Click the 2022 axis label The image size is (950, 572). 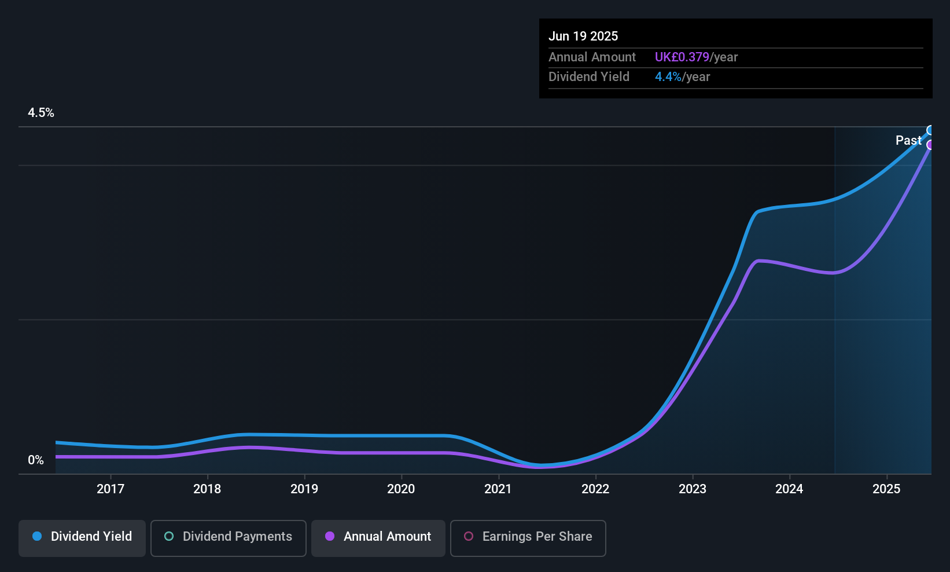[x=595, y=489]
